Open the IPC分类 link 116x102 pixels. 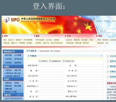pyautogui.click(x=113, y=56)
